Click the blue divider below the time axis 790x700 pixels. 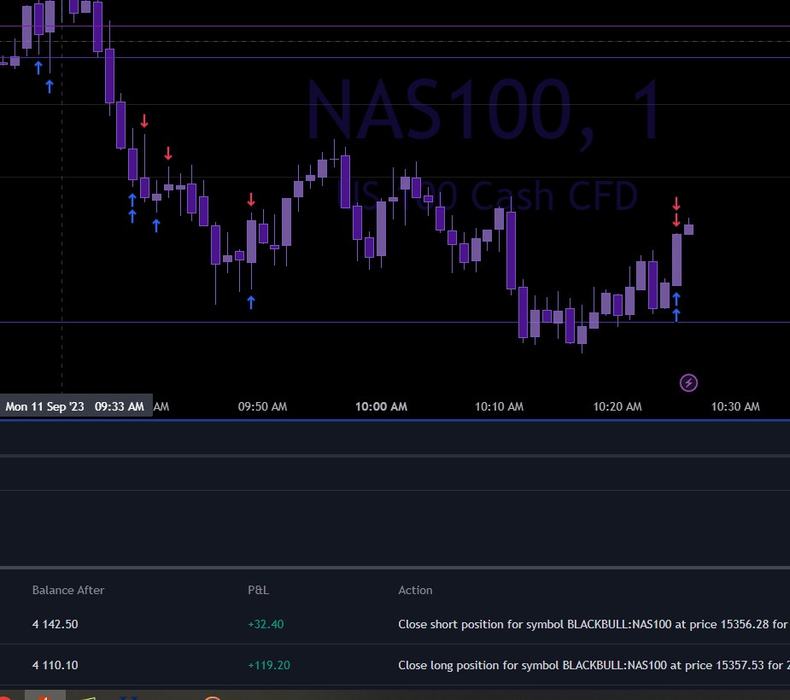pyautogui.click(x=395, y=419)
